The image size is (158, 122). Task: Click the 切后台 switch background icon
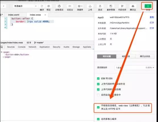coord(70,6)
